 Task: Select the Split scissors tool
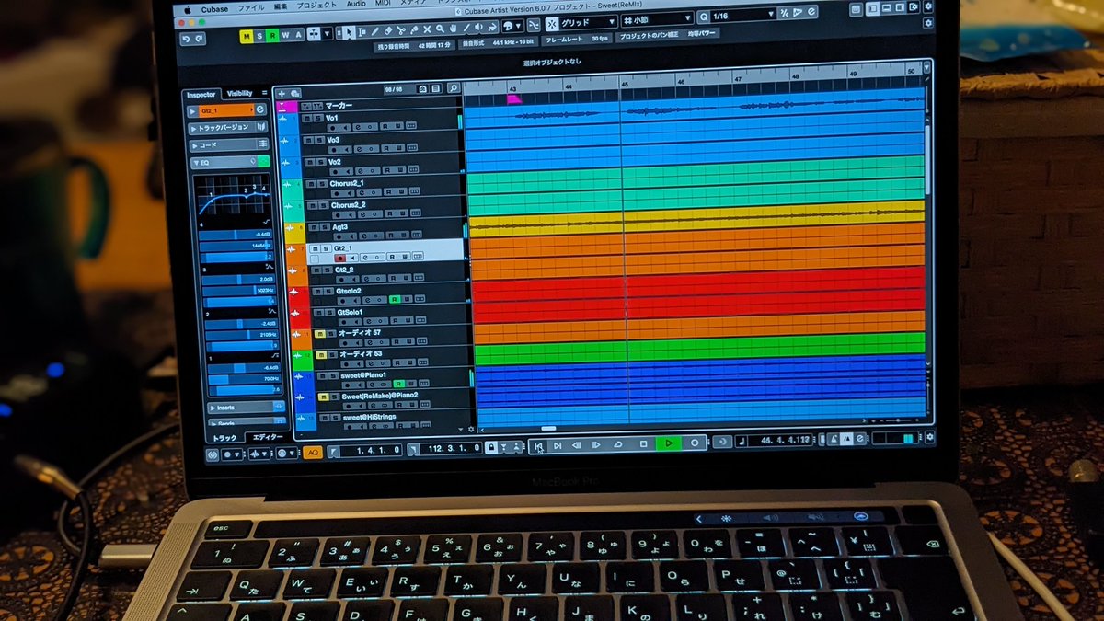[x=400, y=32]
